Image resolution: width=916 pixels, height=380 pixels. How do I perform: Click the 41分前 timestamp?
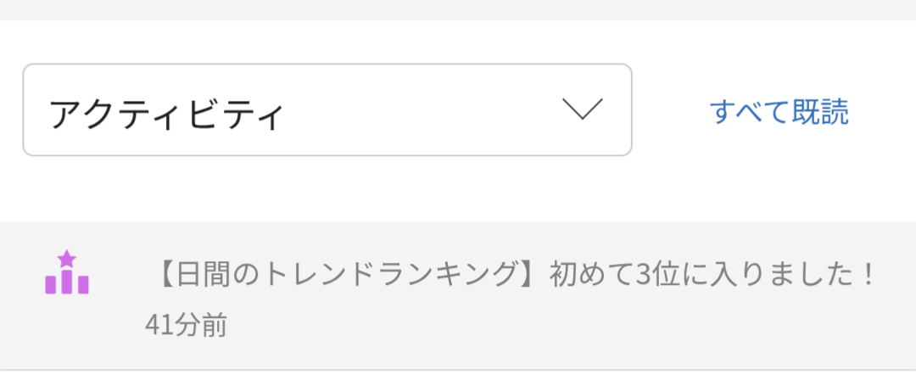(186, 325)
